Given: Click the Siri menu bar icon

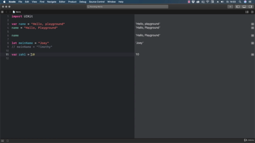Looking at the screenshot, I should tap(245, 2).
